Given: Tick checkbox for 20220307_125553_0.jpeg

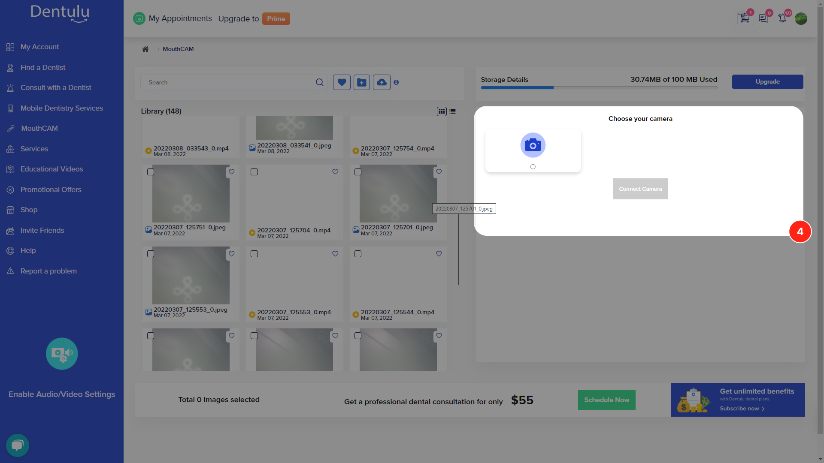Looking at the screenshot, I should click(x=151, y=254).
